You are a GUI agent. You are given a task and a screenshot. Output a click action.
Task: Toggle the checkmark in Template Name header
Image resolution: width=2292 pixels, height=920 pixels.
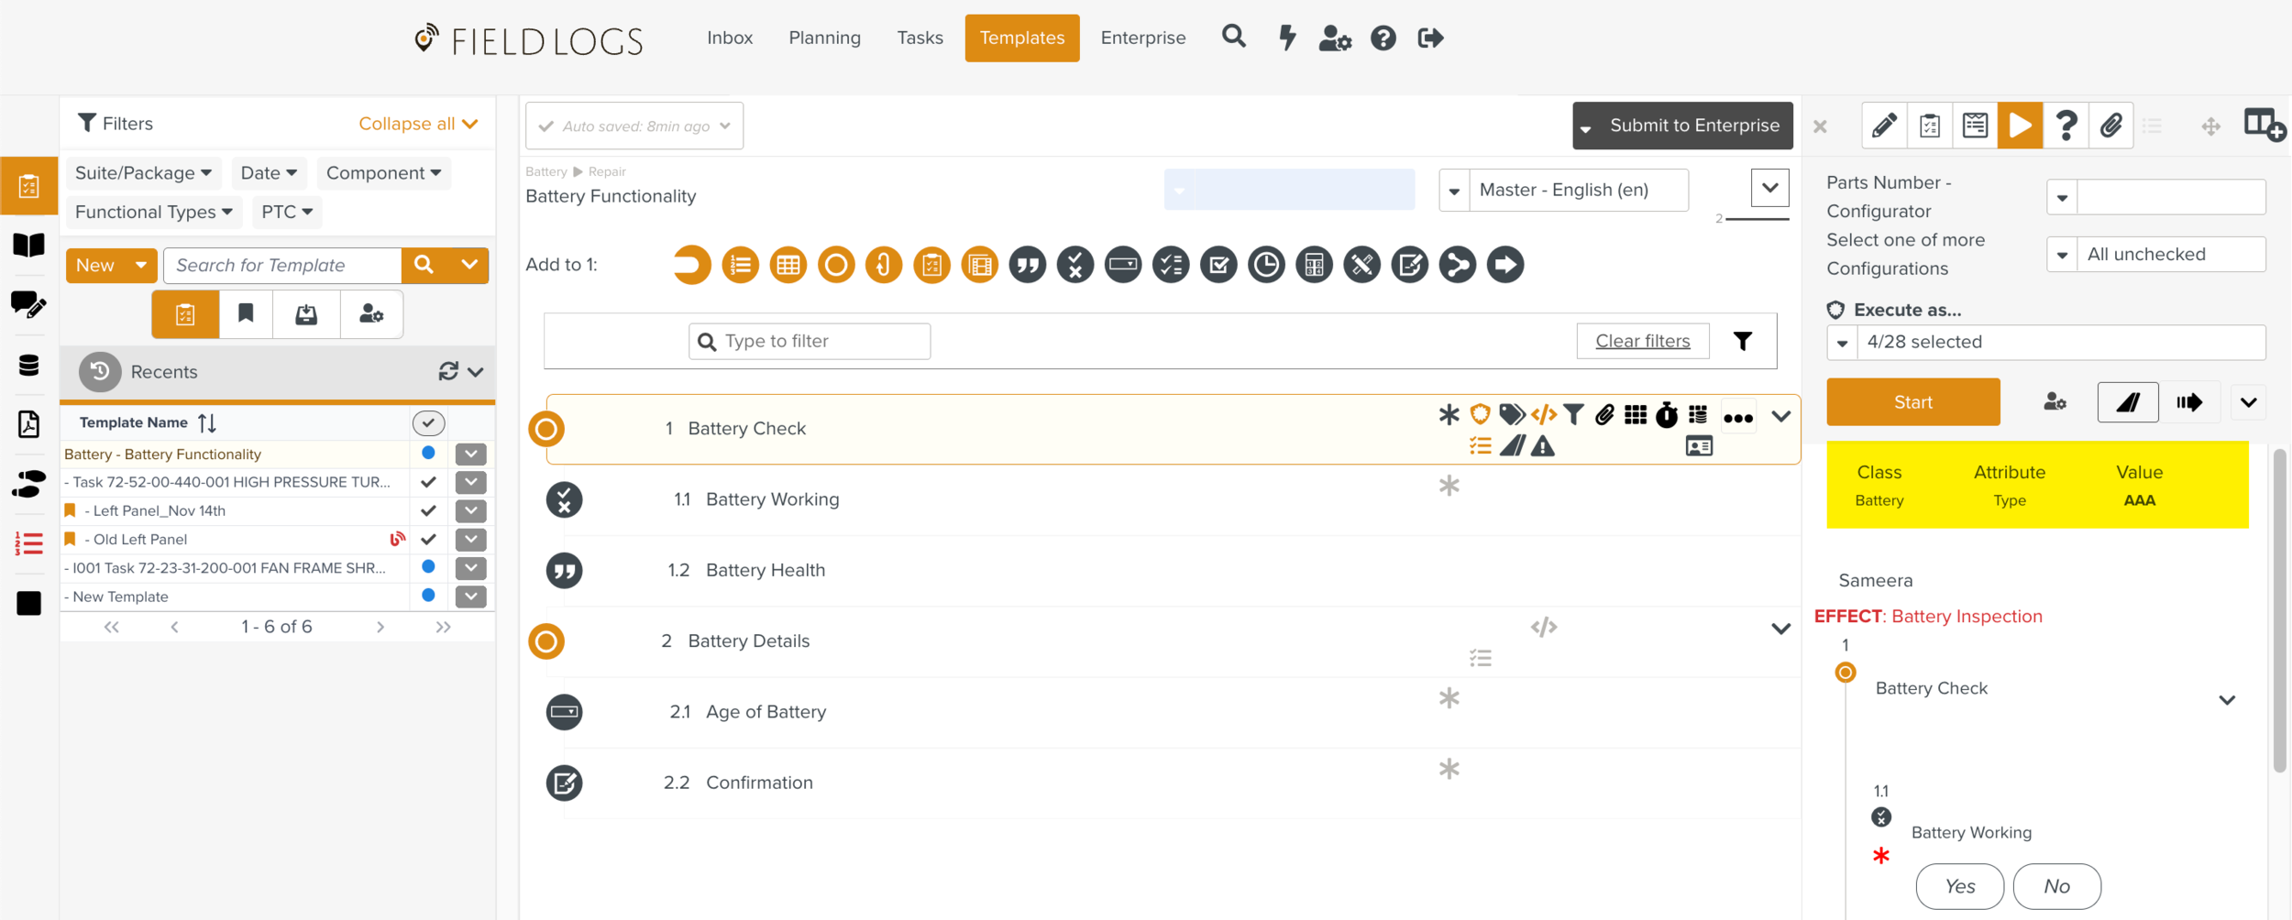click(427, 422)
